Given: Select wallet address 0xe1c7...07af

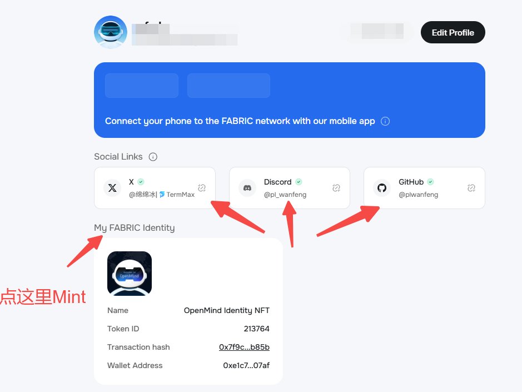Looking at the screenshot, I should tap(246, 365).
